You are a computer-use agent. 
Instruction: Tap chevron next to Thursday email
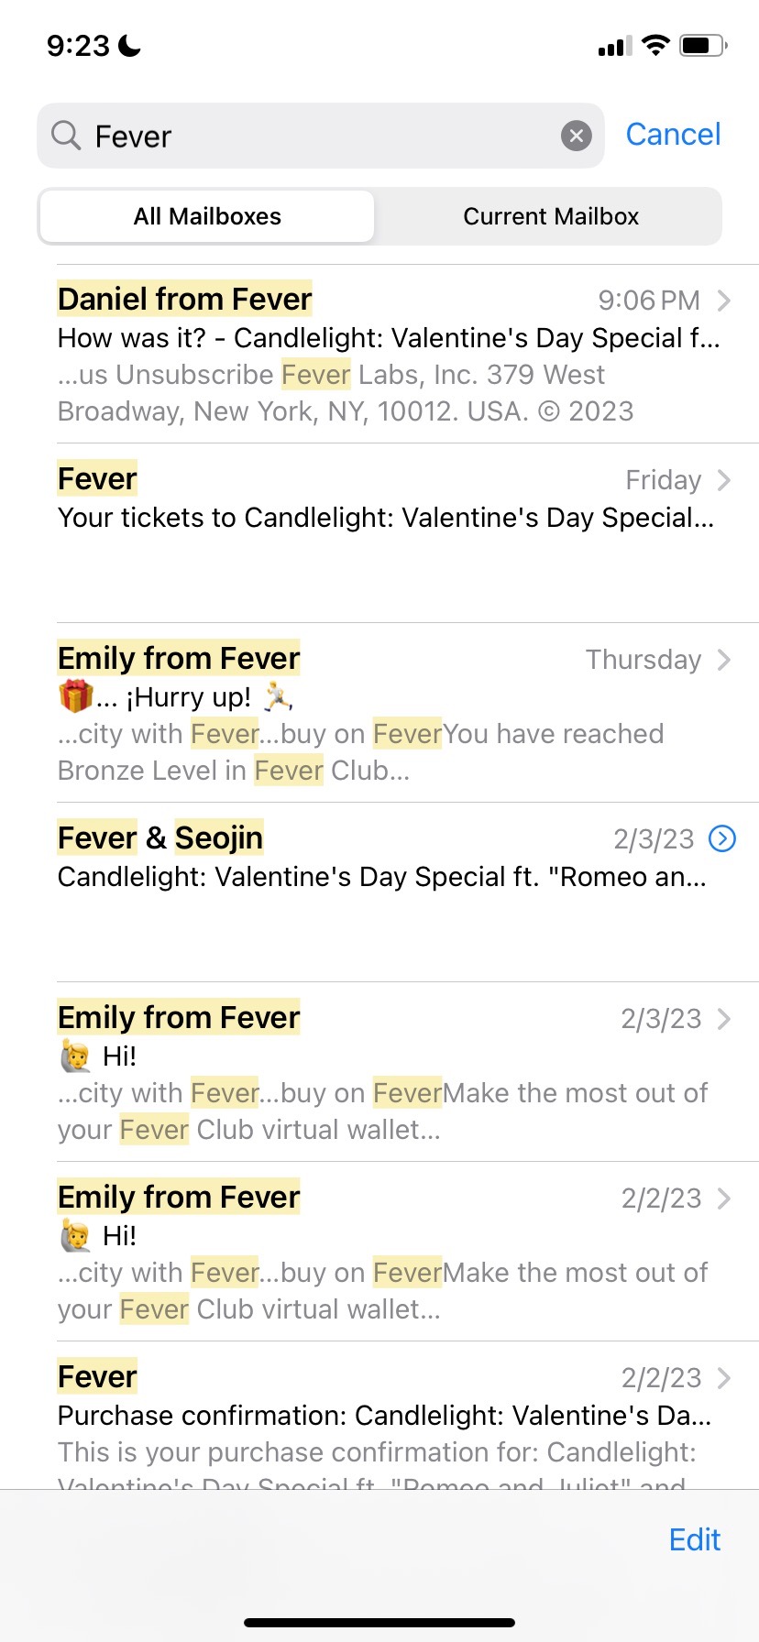coord(724,660)
